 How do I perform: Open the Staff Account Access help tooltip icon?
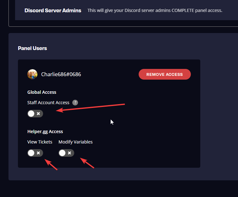pos(75,103)
